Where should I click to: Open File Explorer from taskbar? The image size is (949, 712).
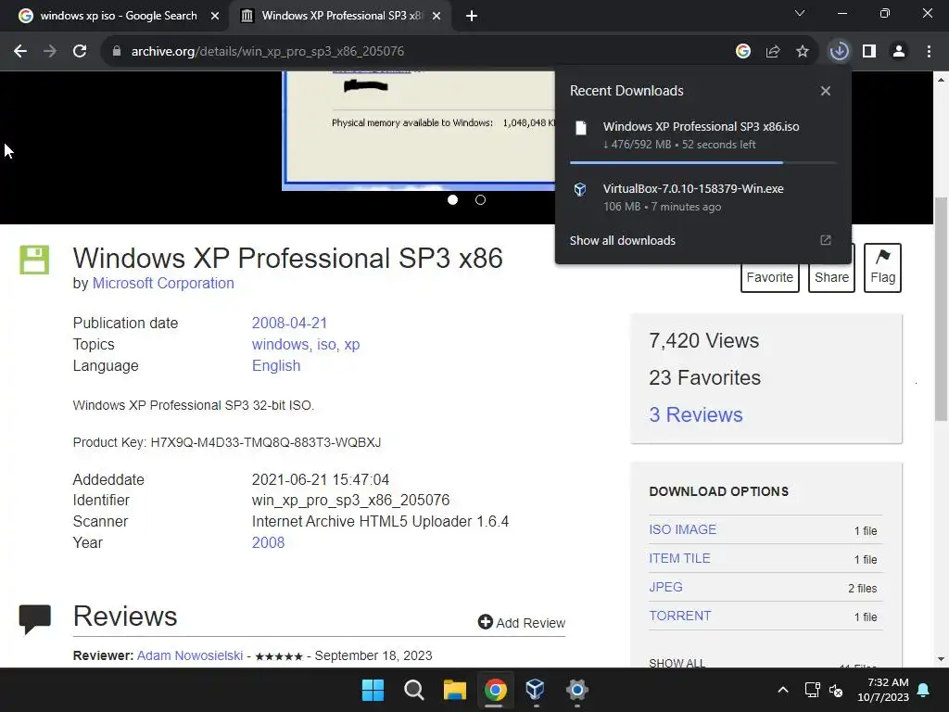(x=454, y=690)
